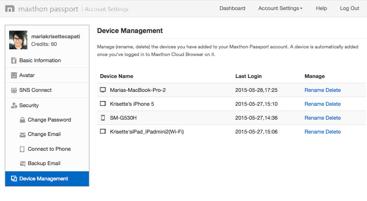Go to the Dashboard page
The width and height of the screenshot is (367, 201).
[x=232, y=9]
